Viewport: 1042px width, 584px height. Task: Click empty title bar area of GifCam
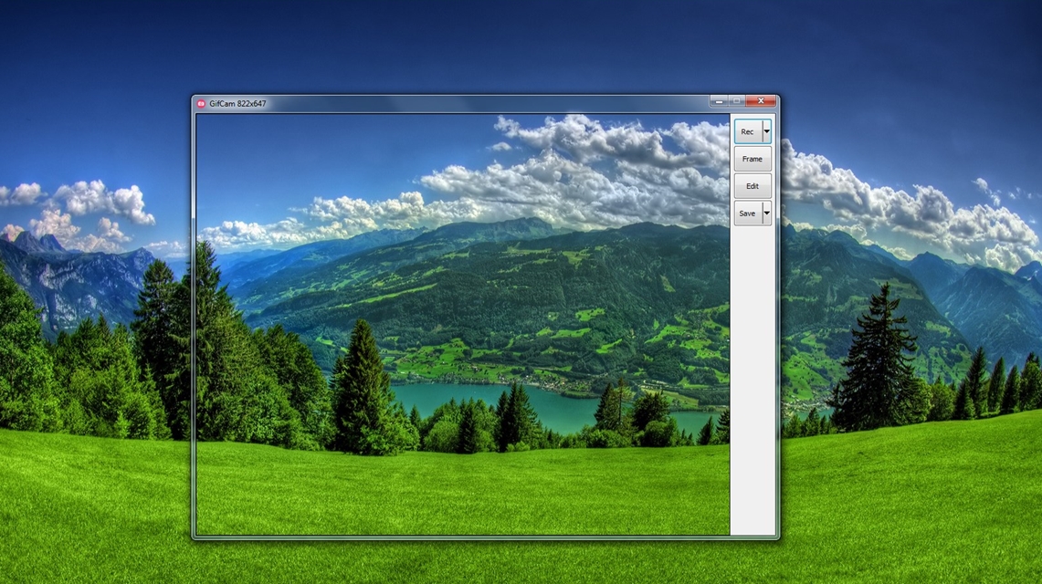click(485, 103)
